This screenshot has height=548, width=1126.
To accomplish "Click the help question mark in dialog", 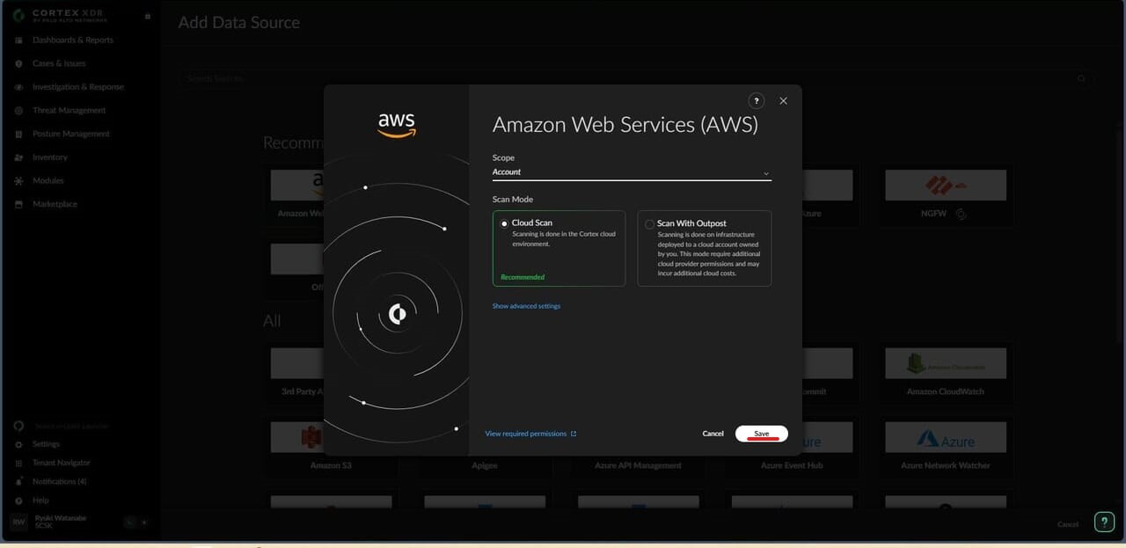I will tap(756, 101).
